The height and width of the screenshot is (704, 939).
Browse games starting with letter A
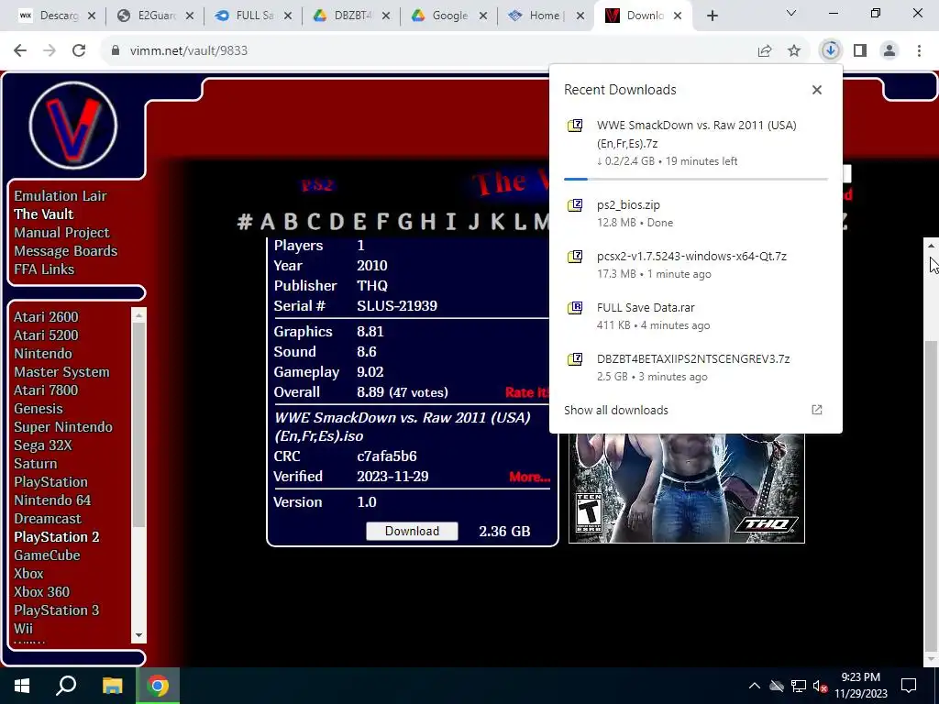(x=268, y=222)
